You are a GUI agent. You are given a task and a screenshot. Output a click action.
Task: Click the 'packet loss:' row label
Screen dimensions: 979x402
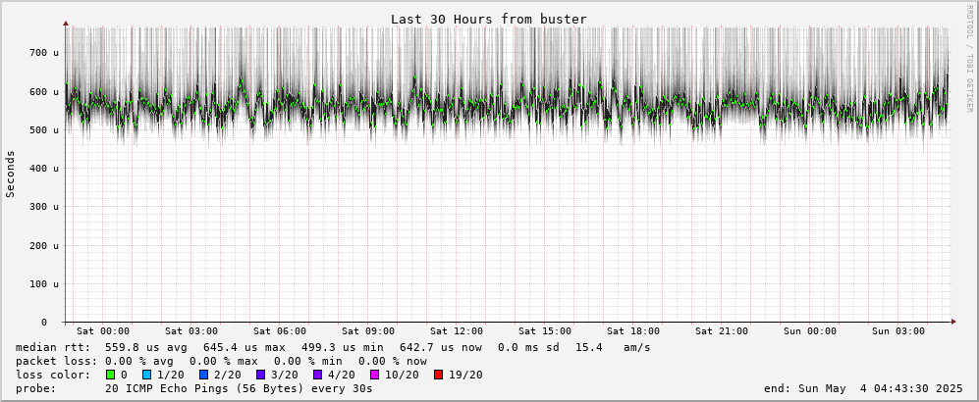click(56, 362)
